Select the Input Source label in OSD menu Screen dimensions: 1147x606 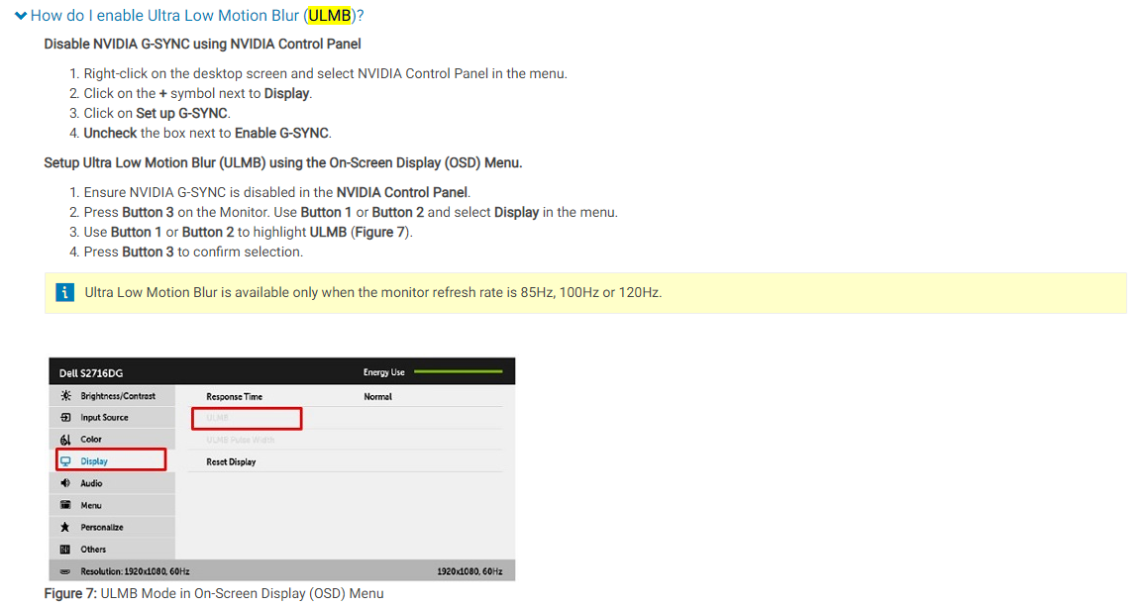coord(104,418)
